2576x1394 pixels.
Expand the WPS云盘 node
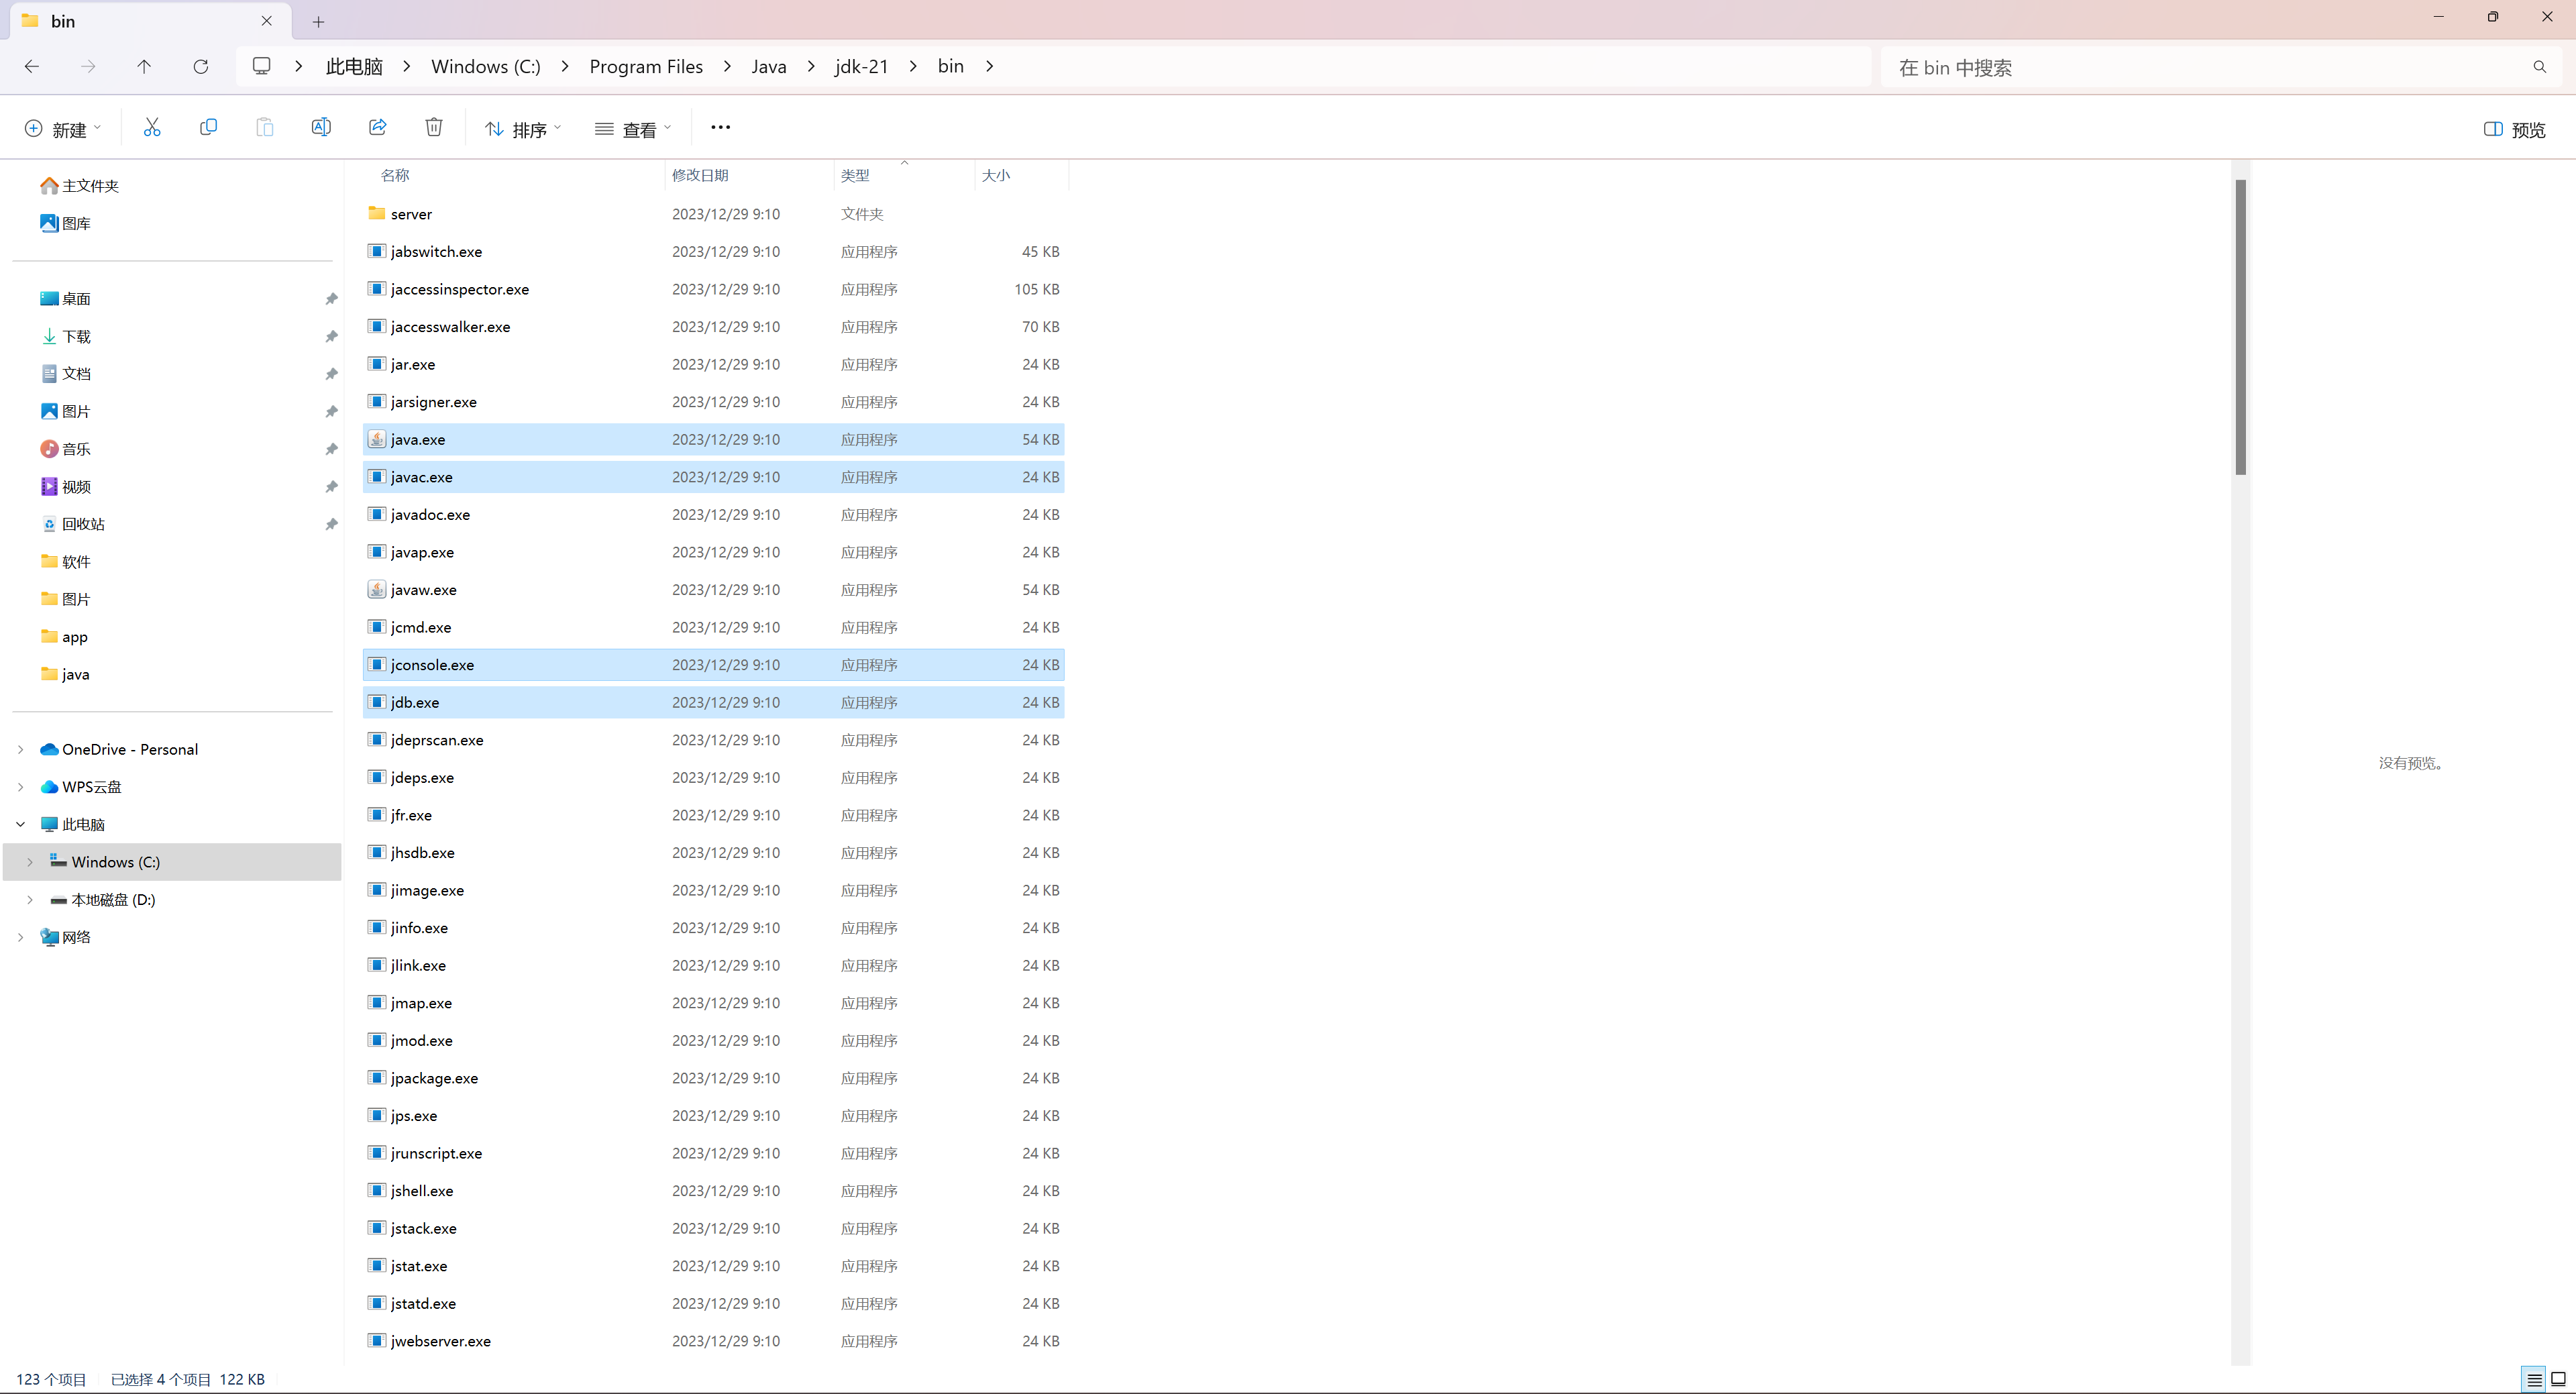(20, 787)
